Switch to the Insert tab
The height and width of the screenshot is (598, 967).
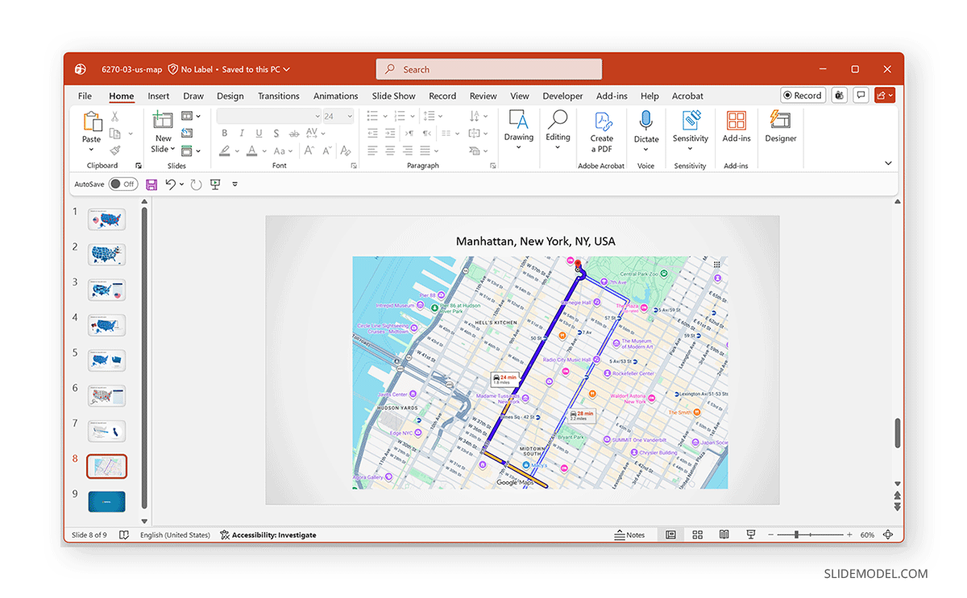(159, 96)
